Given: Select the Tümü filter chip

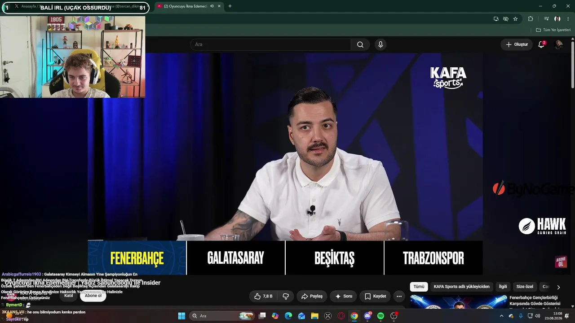Looking at the screenshot, I should point(419,287).
